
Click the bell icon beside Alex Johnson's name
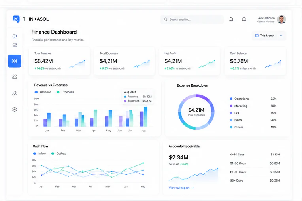coord(244,19)
